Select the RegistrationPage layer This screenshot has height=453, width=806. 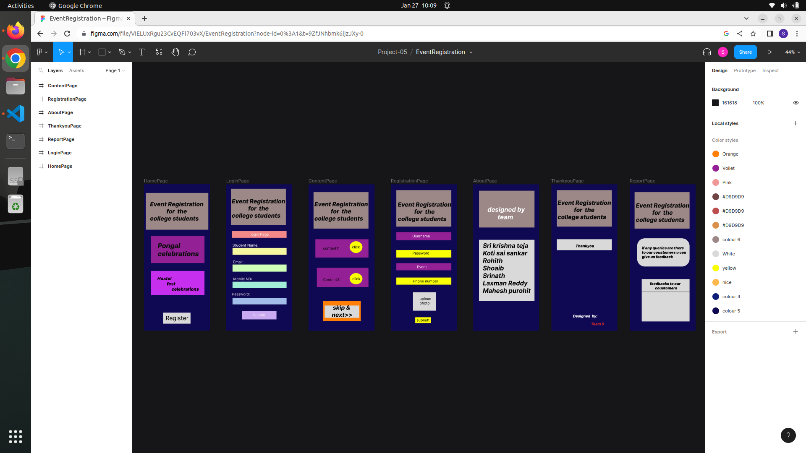[67, 99]
